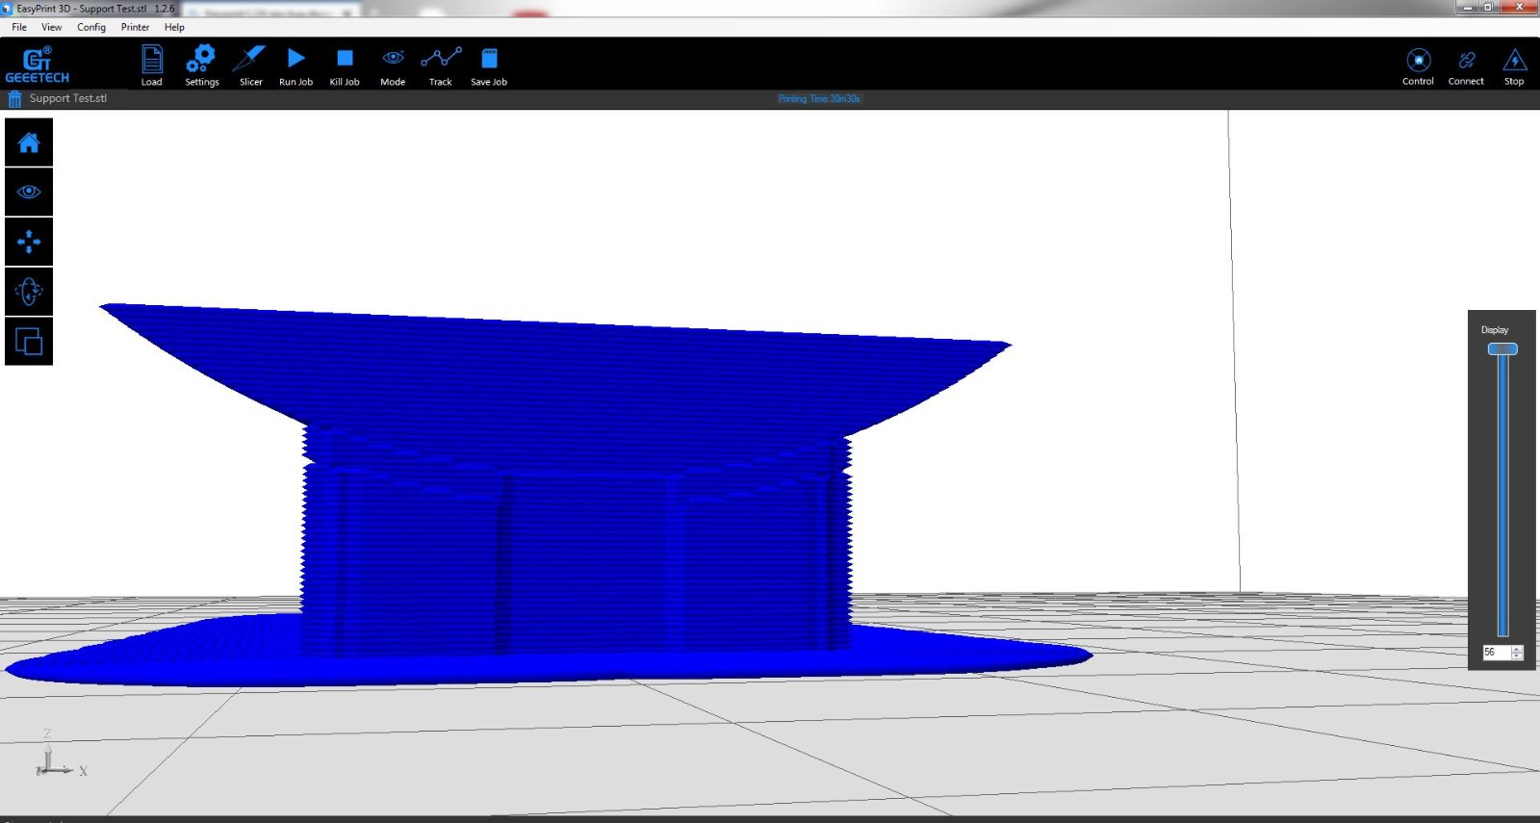Open the Config menu
This screenshot has width=1540, height=823.
click(x=91, y=27)
